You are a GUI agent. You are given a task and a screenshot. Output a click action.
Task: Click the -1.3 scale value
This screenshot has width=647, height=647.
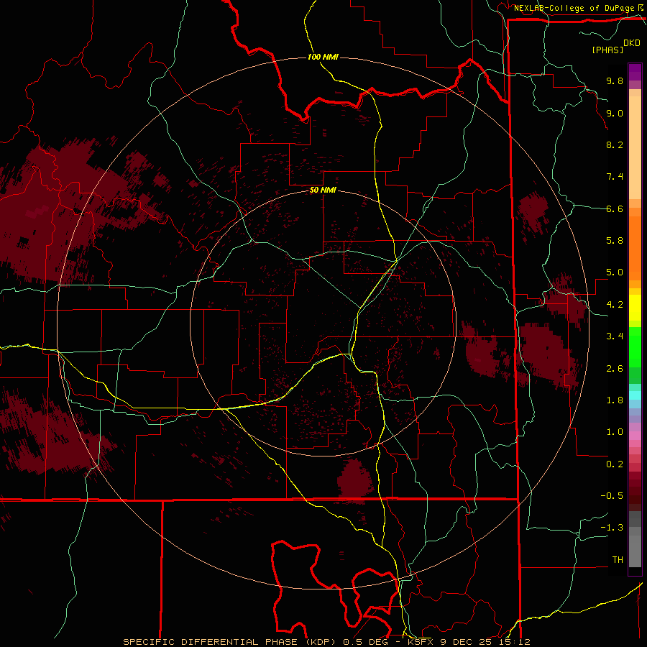click(x=612, y=528)
